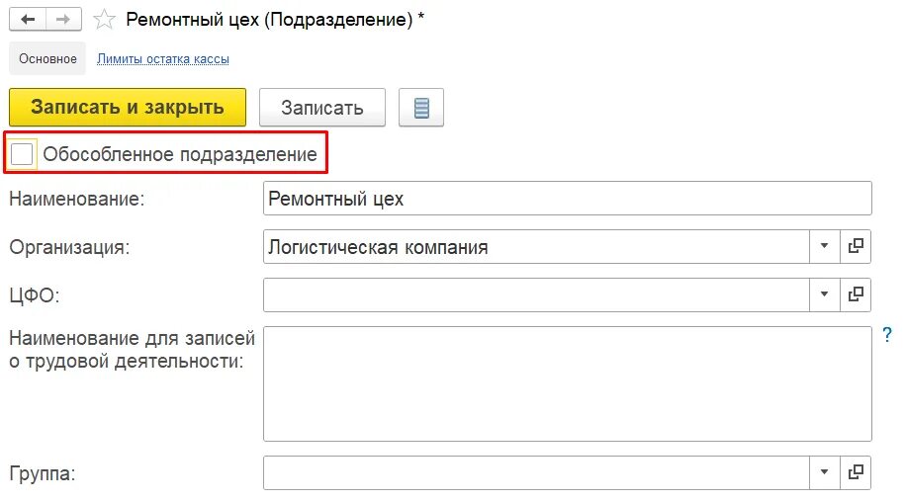Click the Записать и закрыть button
The image size is (905, 502).
click(128, 107)
